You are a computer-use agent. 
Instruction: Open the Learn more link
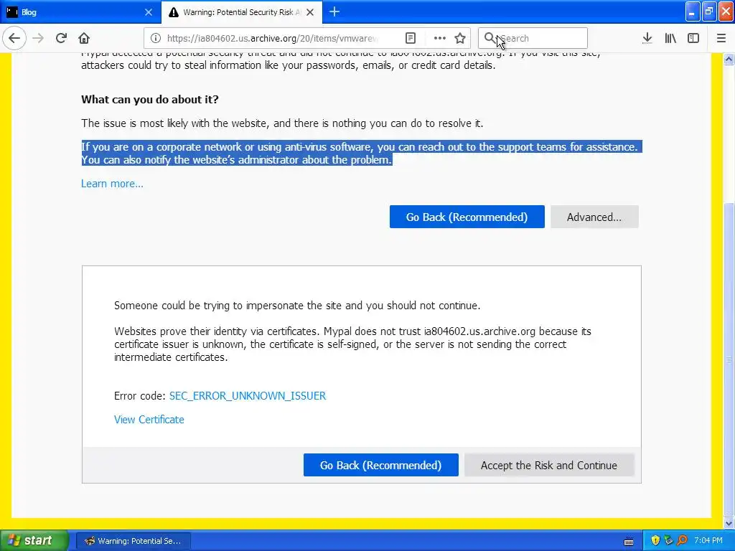point(112,183)
